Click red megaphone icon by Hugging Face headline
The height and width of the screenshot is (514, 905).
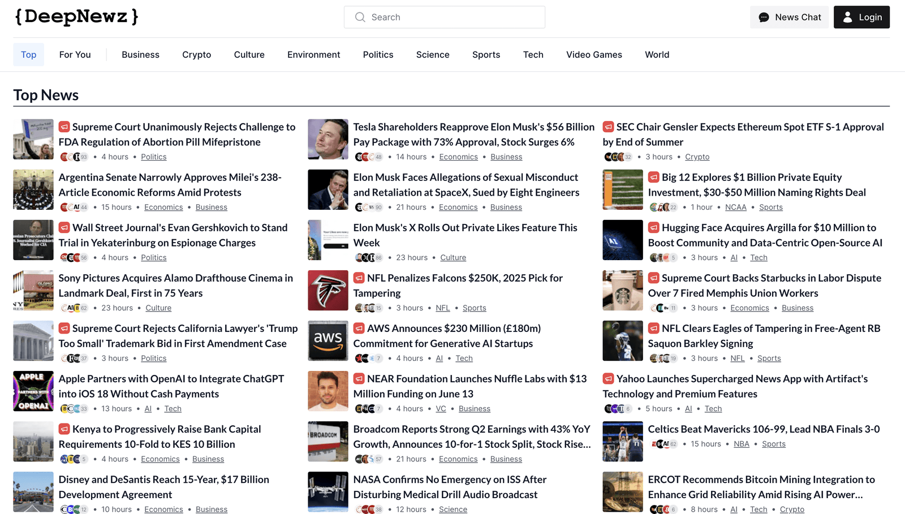point(653,227)
